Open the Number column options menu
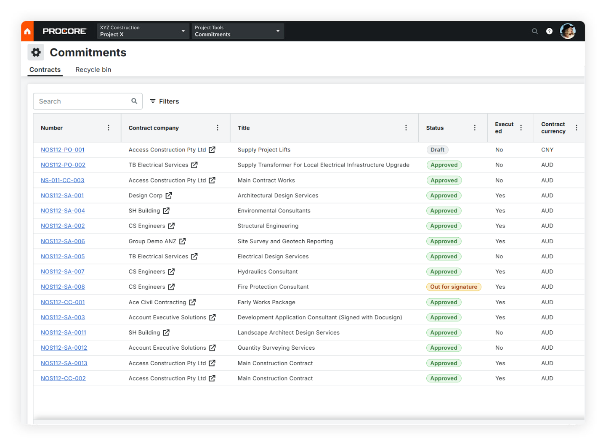Image resolution: width=606 pixels, height=446 pixels. coord(108,127)
